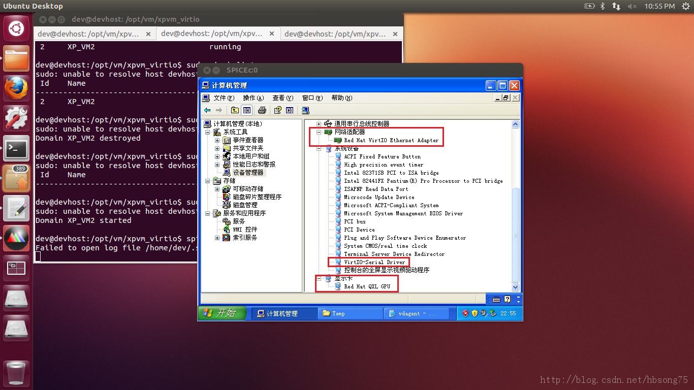
Task: Switch to the vdagent taskbar button
Action: (416, 313)
